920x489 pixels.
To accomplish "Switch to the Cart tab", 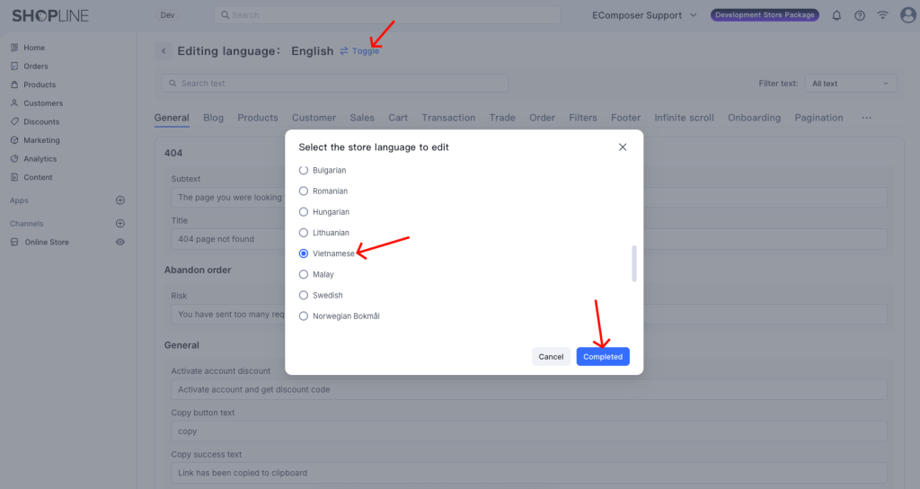I will tap(398, 118).
